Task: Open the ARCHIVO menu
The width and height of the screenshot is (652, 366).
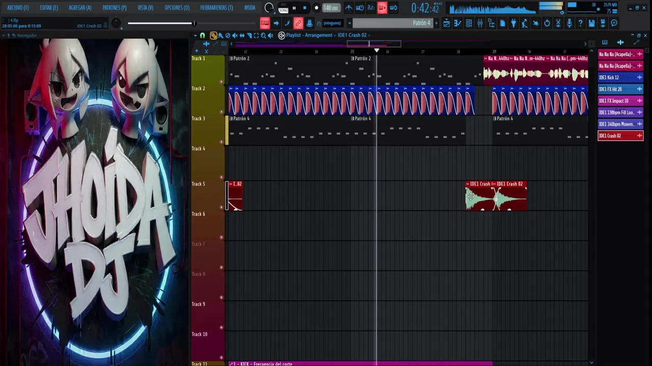Action: (x=18, y=8)
